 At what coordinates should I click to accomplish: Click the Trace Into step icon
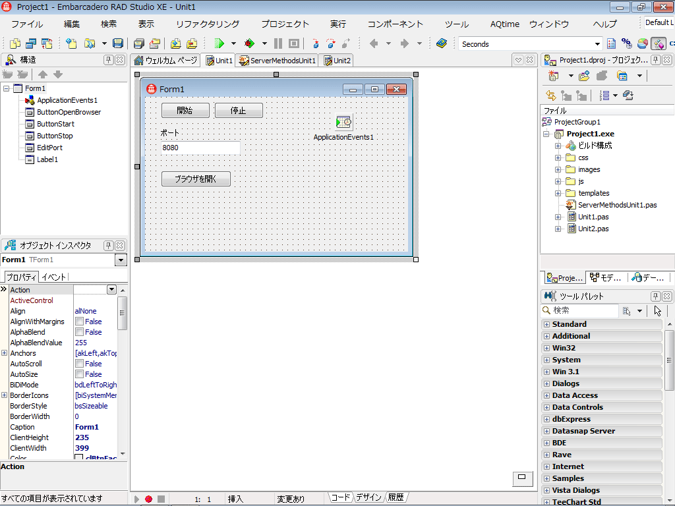click(x=316, y=43)
